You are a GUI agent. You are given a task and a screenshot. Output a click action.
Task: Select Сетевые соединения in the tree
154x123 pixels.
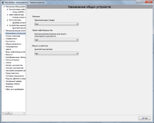click(x=15, y=76)
